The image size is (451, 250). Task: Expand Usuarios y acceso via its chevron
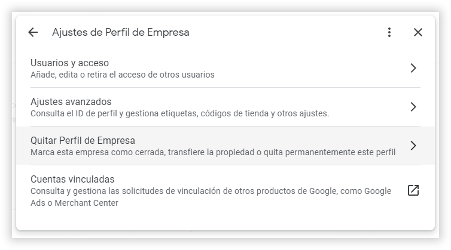(x=413, y=68)
